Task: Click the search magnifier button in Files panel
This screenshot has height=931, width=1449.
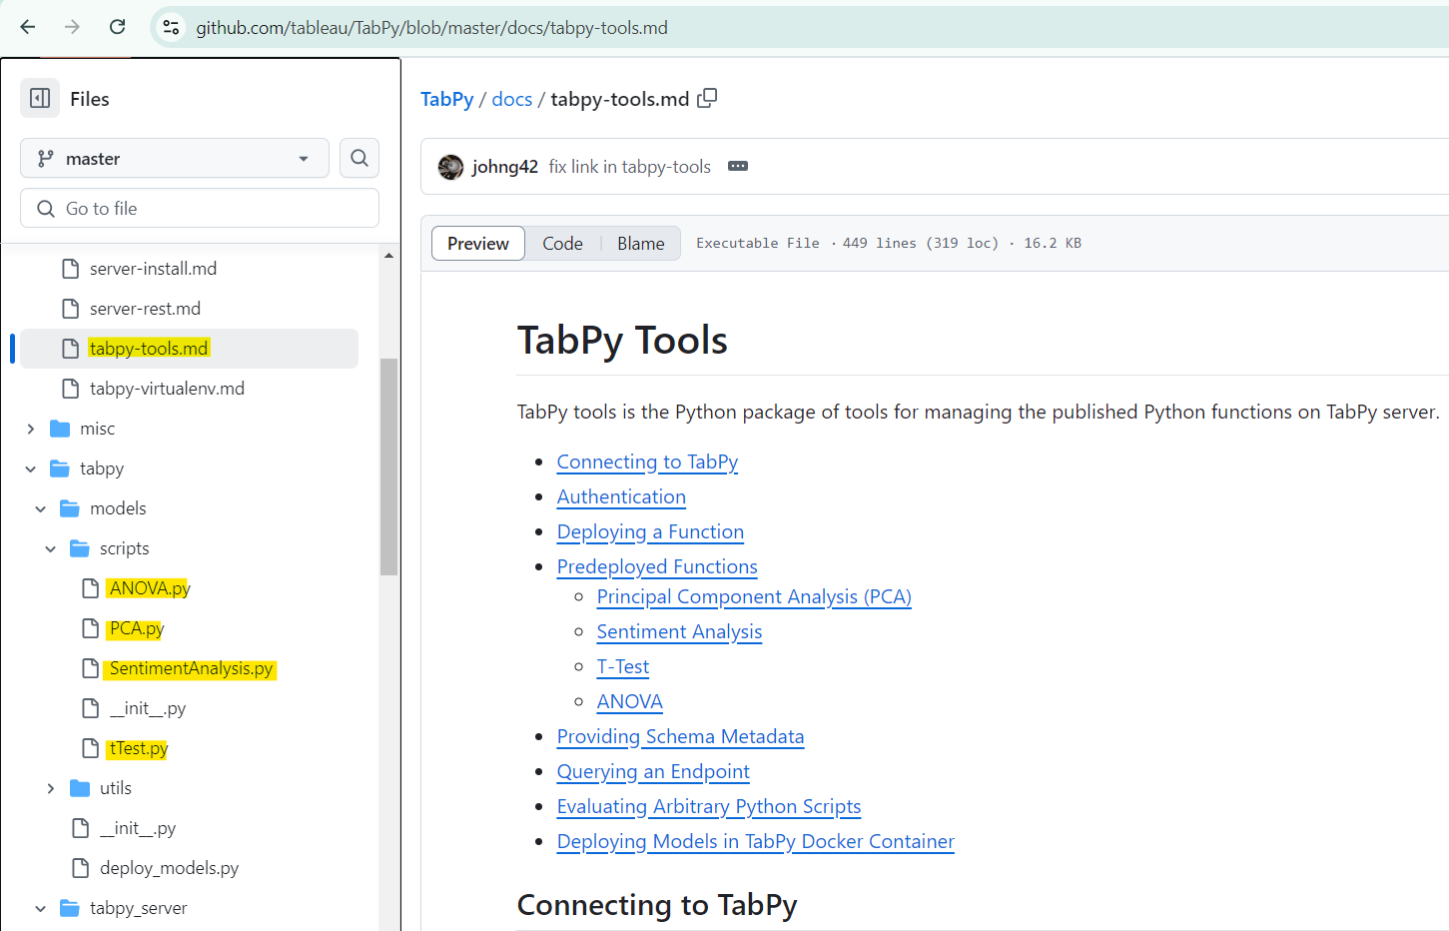Action: click(x=360, y=158)
